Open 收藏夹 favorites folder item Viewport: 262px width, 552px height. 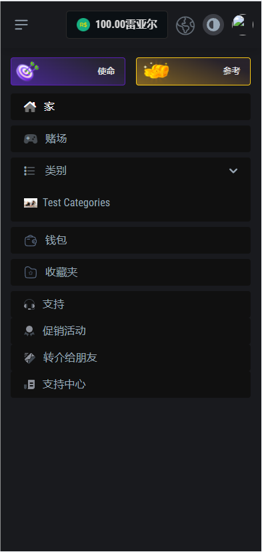[131, 272]
